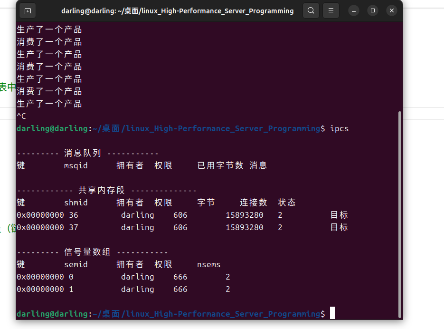Image resolution: width=444 pixels, height=329 pixels.
Task: Close the terminal window
Action: (392, 11)
